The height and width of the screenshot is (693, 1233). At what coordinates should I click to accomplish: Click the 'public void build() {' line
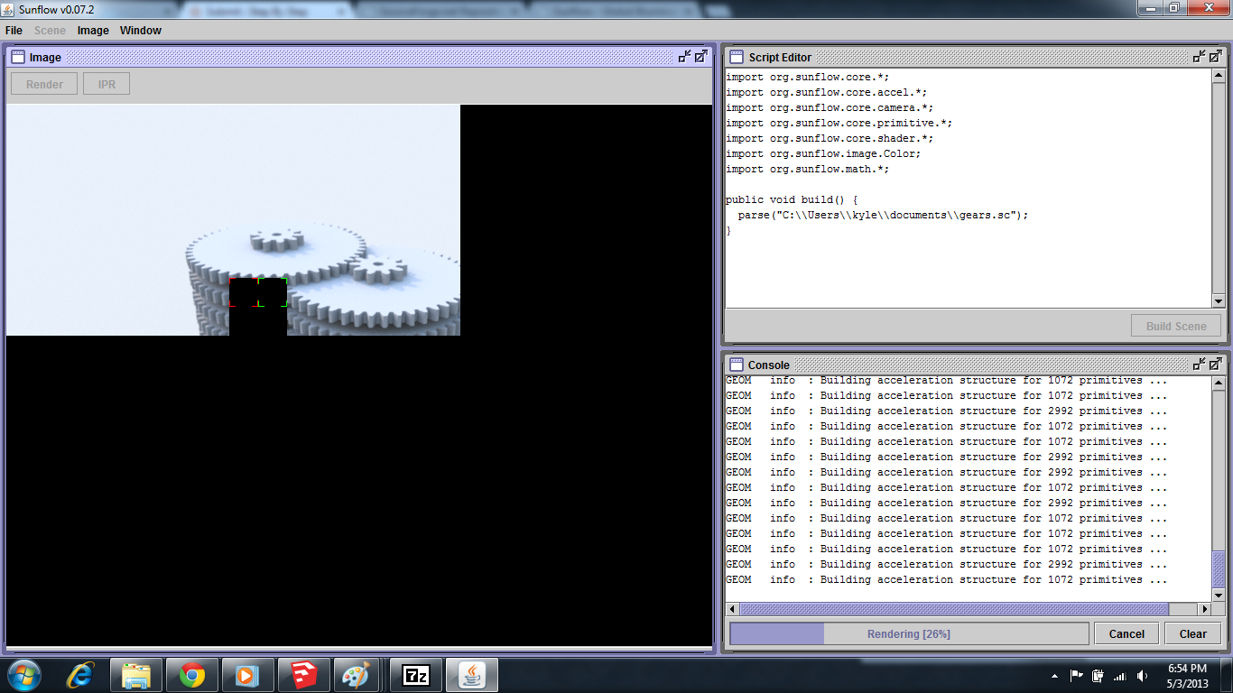tap(791, 199)
